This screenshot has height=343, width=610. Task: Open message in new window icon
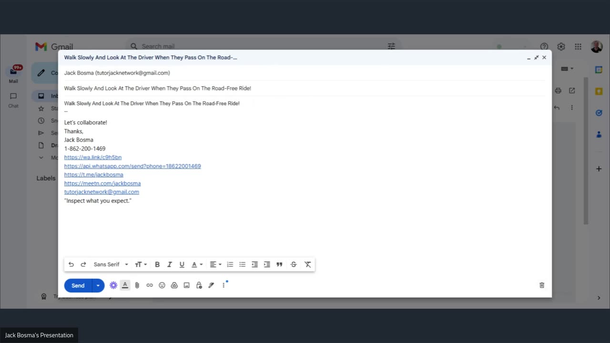[572, 91]
